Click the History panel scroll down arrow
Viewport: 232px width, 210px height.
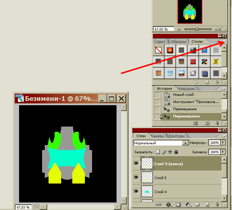pyautogui.click(x=224, y=117)
